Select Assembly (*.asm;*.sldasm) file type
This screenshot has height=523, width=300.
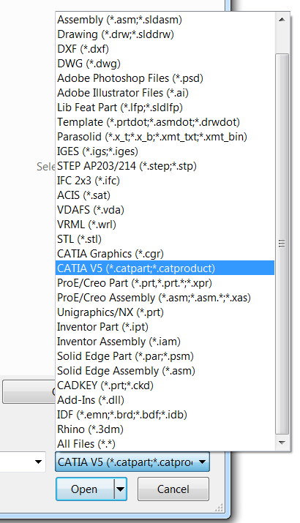(165, 20)
